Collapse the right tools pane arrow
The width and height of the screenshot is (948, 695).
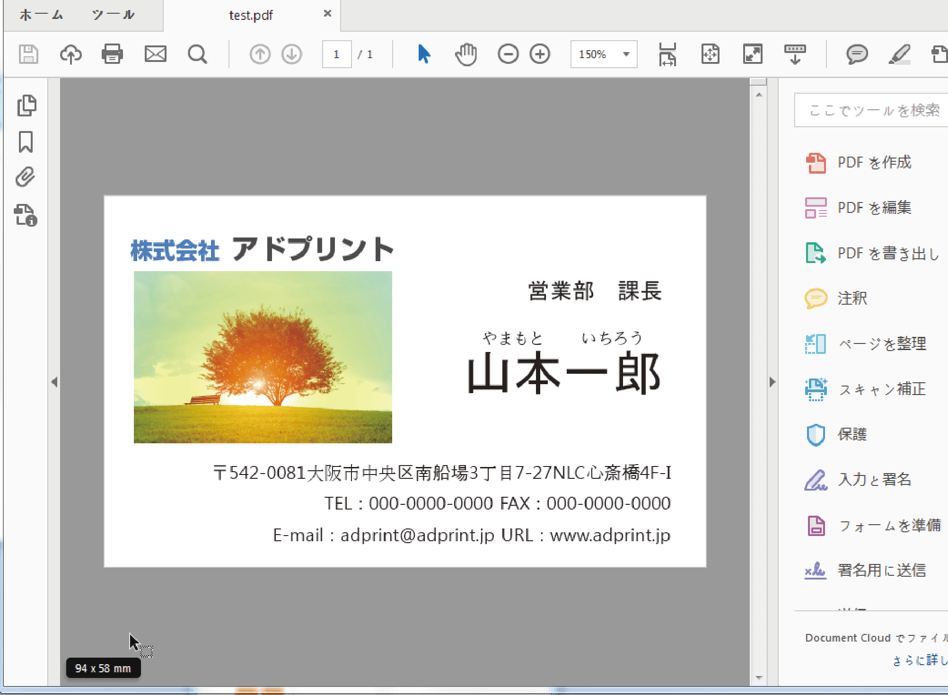click(772, 382)
